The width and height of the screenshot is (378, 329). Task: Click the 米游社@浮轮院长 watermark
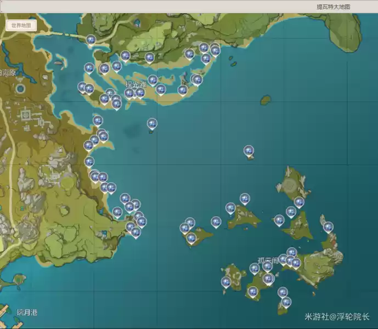click(337, 316)
